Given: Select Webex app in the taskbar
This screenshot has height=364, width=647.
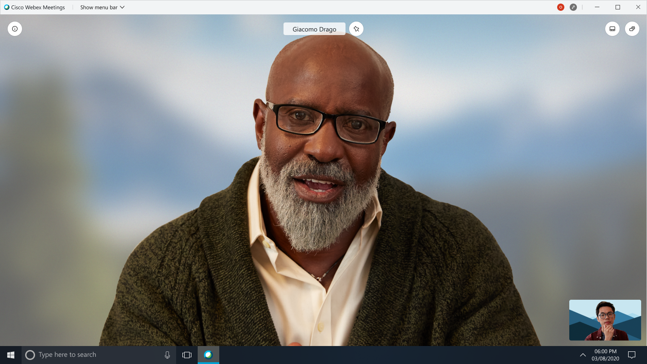Looking at the screenshot, I should pos(208,355).
